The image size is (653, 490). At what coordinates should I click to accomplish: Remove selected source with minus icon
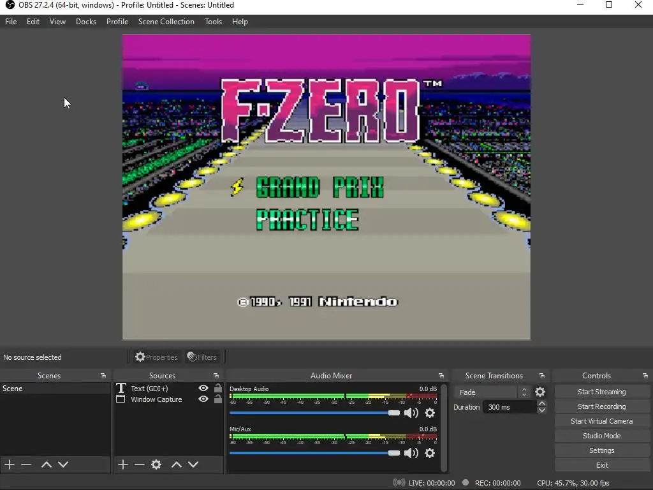140,464
